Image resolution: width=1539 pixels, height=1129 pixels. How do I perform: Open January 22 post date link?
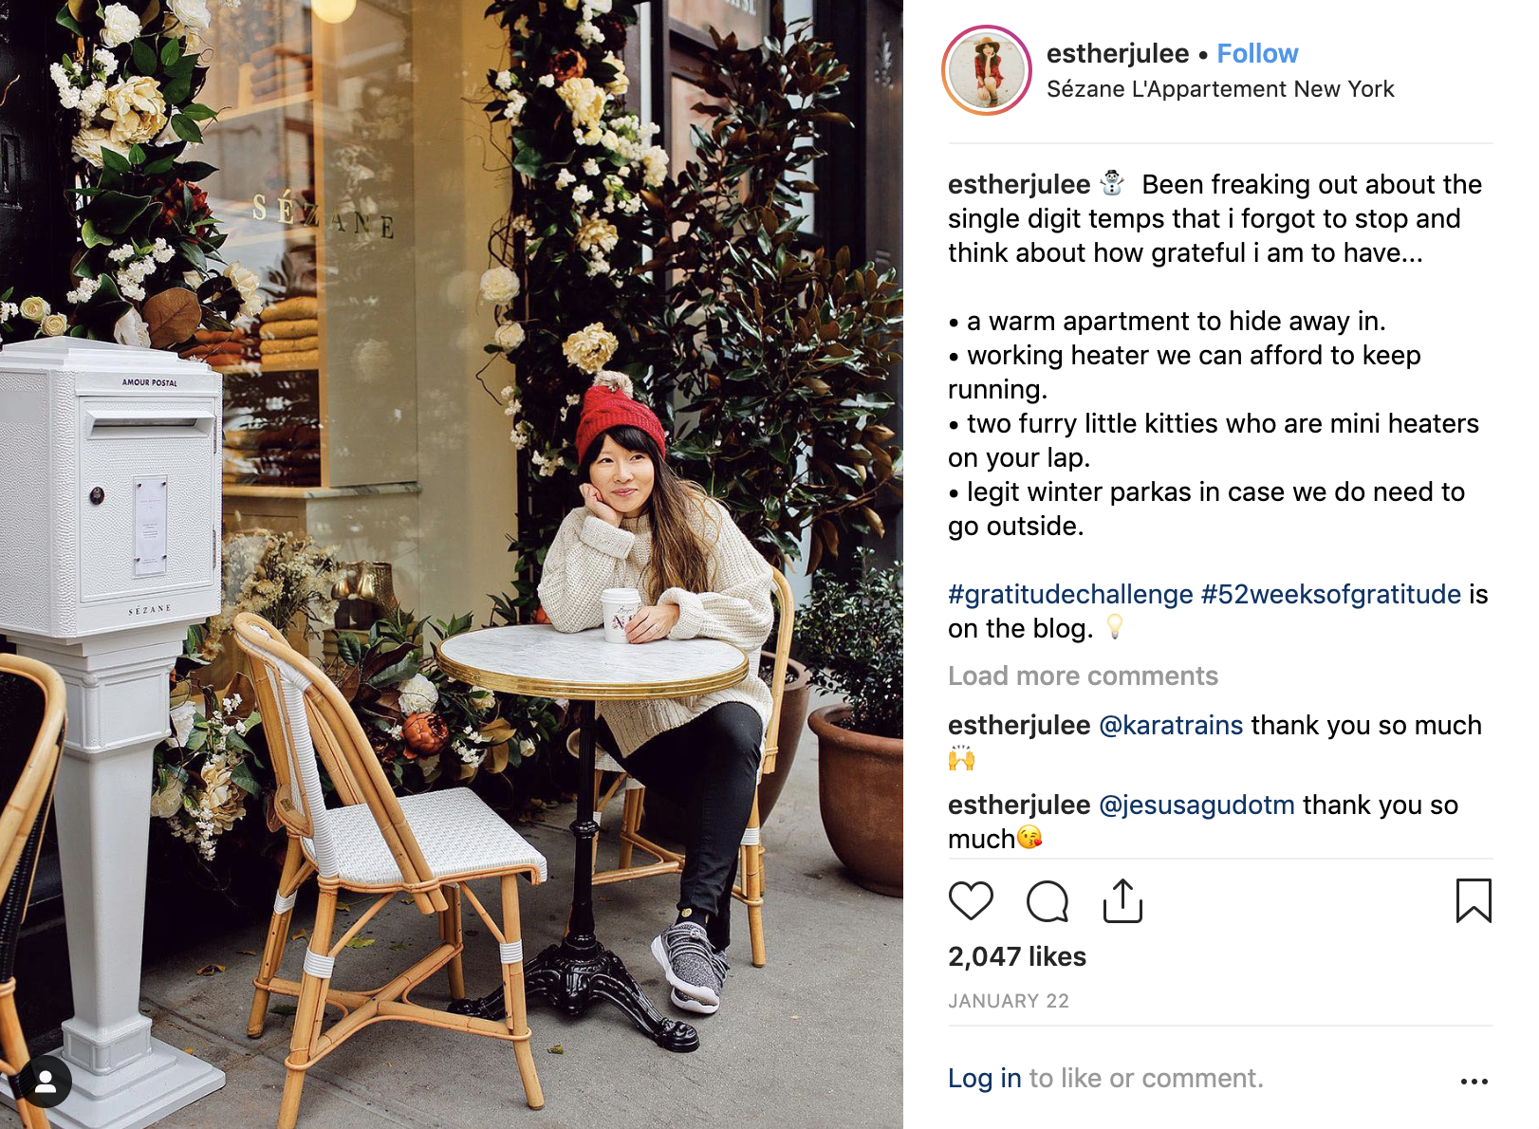click(1009, 1001)
